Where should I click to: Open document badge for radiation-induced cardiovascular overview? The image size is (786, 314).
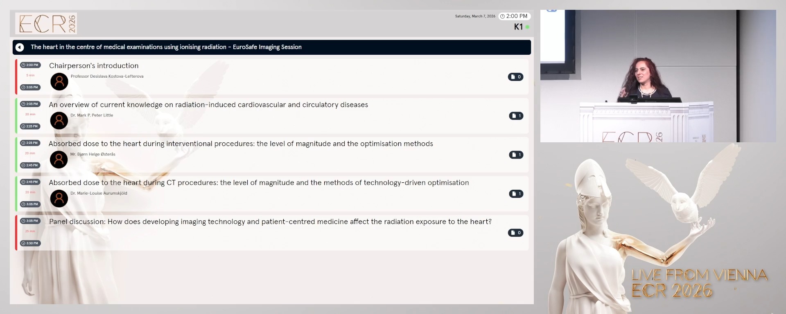(x=516, y=116)
